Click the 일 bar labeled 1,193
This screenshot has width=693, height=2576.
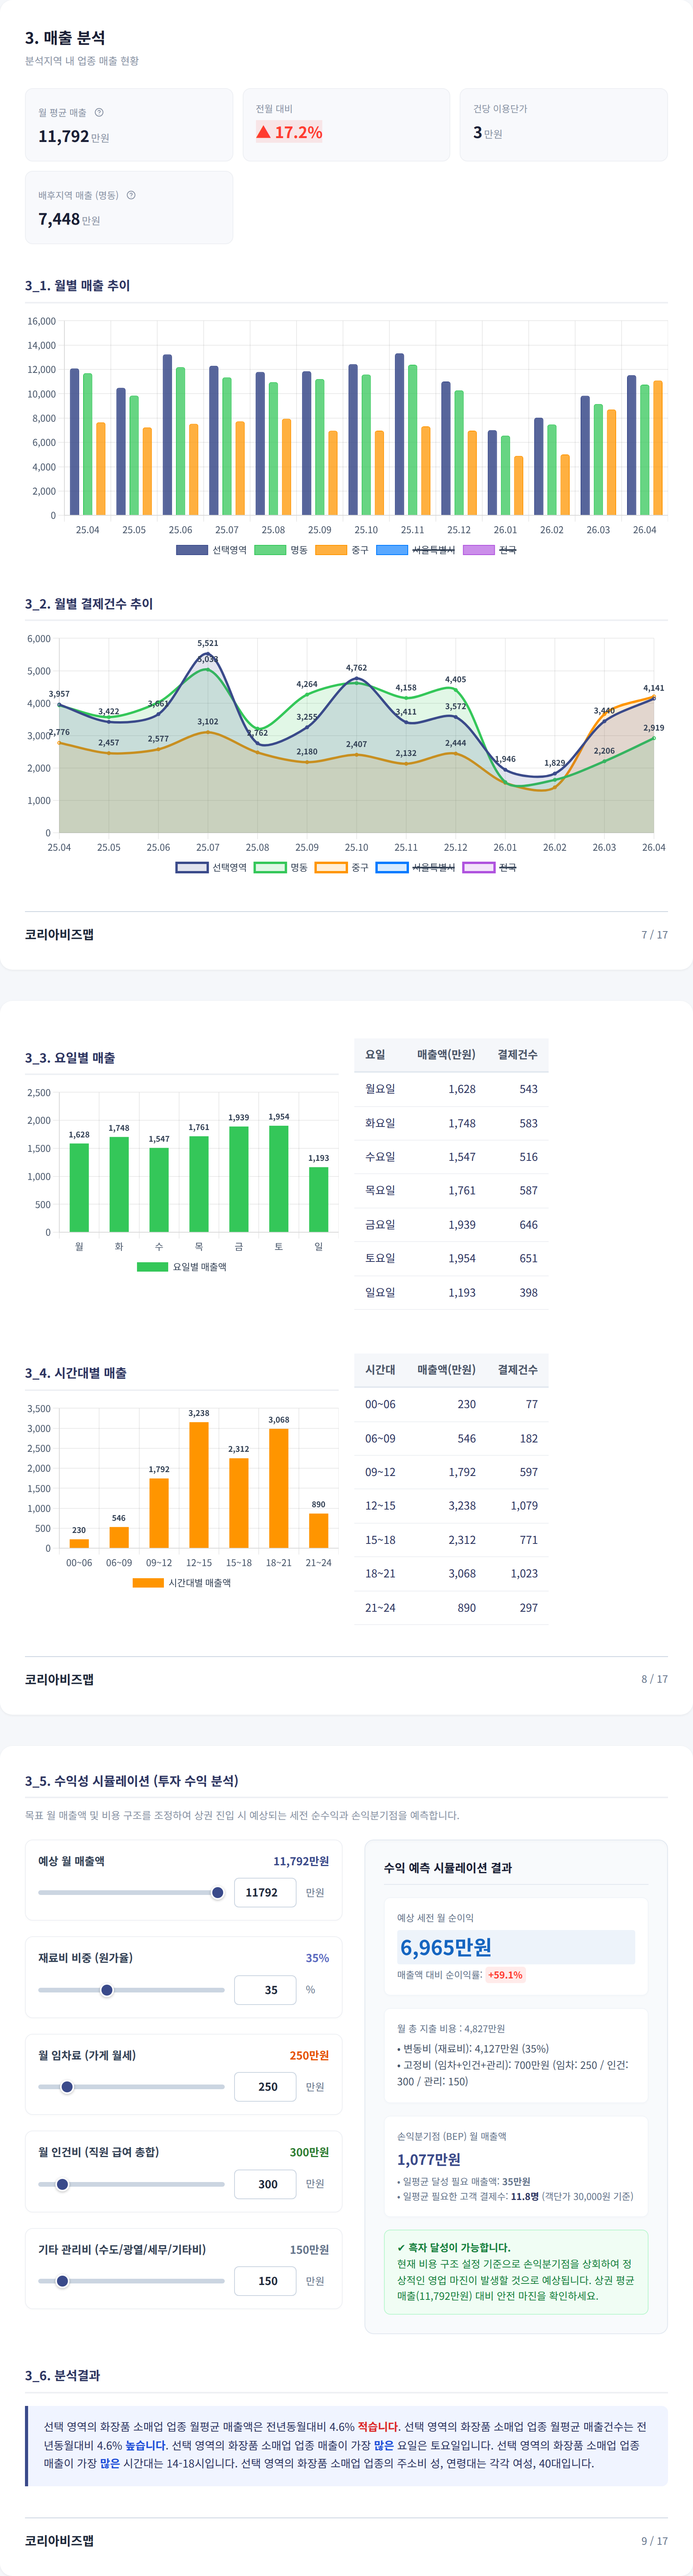(x=319, y=1200)
